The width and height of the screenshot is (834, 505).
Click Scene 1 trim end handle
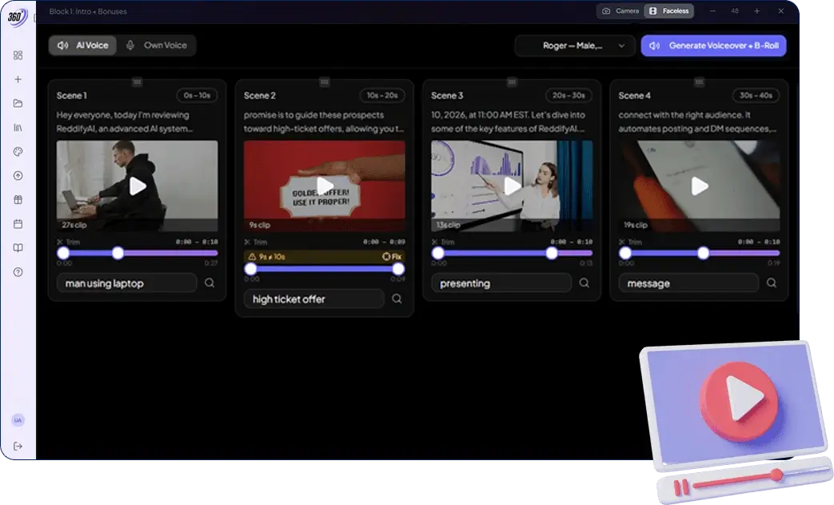pyautogui.click(x=118, y=253)
